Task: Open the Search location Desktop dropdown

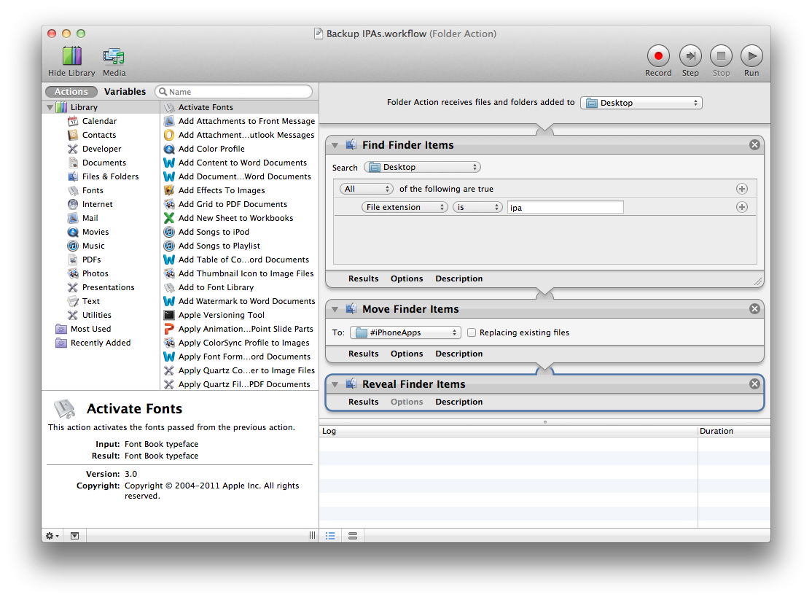Action: pos(422,168)
